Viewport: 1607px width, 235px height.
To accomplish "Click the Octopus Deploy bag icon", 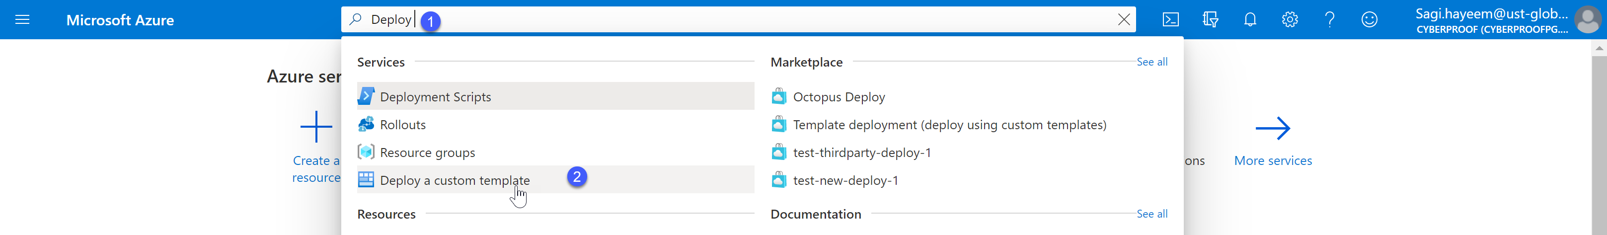I will point(778,96).
